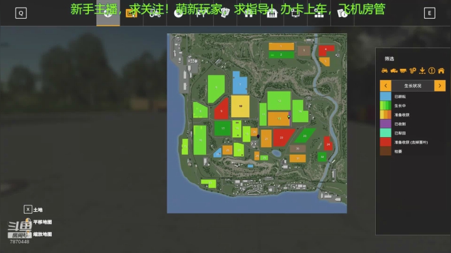The image size is (451, 253).
Task: Select blue cultivated field 7
Action: click(x=240, y=83)
